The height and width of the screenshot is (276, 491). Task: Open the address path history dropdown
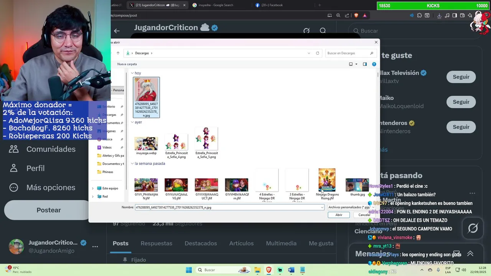(309, 53)
